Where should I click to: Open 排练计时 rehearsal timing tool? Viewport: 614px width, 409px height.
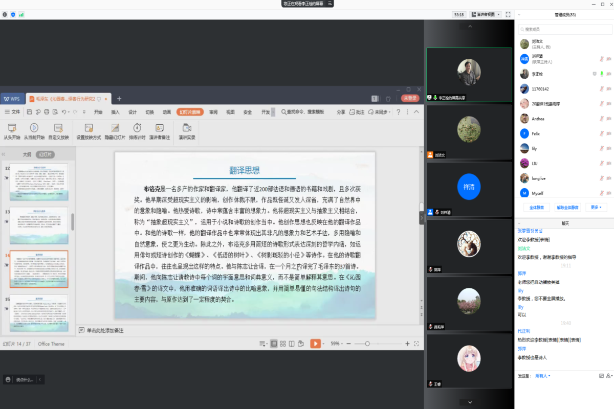click(x=137, y=128)
